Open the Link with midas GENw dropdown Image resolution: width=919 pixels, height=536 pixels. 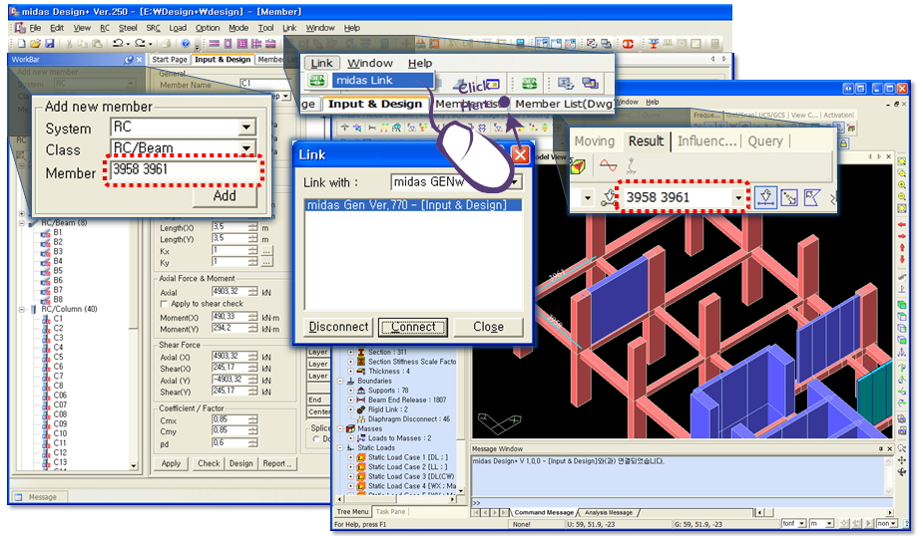(514, 182)
